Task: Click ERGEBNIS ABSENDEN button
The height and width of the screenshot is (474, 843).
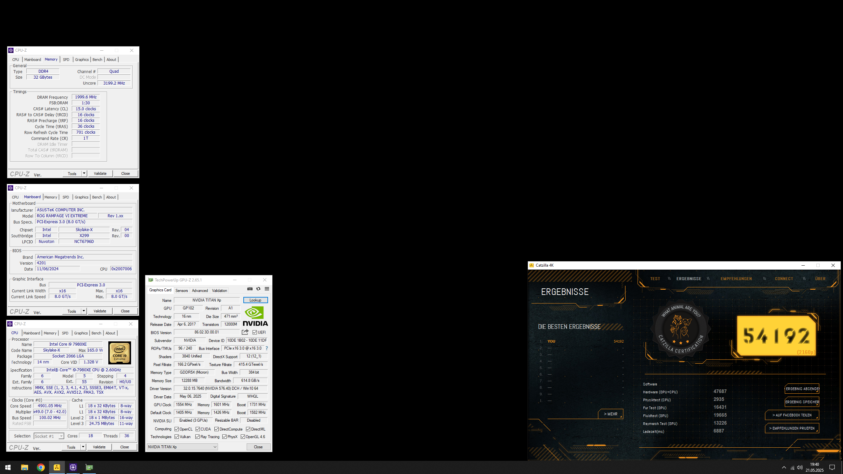Action: (802, 389)
